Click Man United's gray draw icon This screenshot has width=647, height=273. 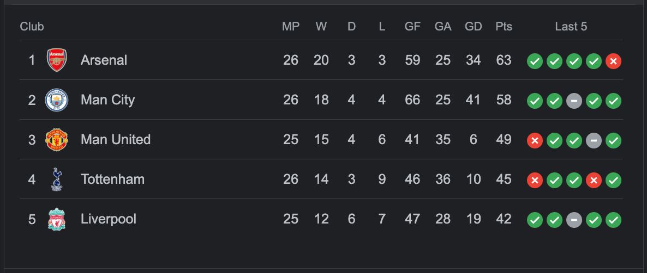tap(594, 140)
